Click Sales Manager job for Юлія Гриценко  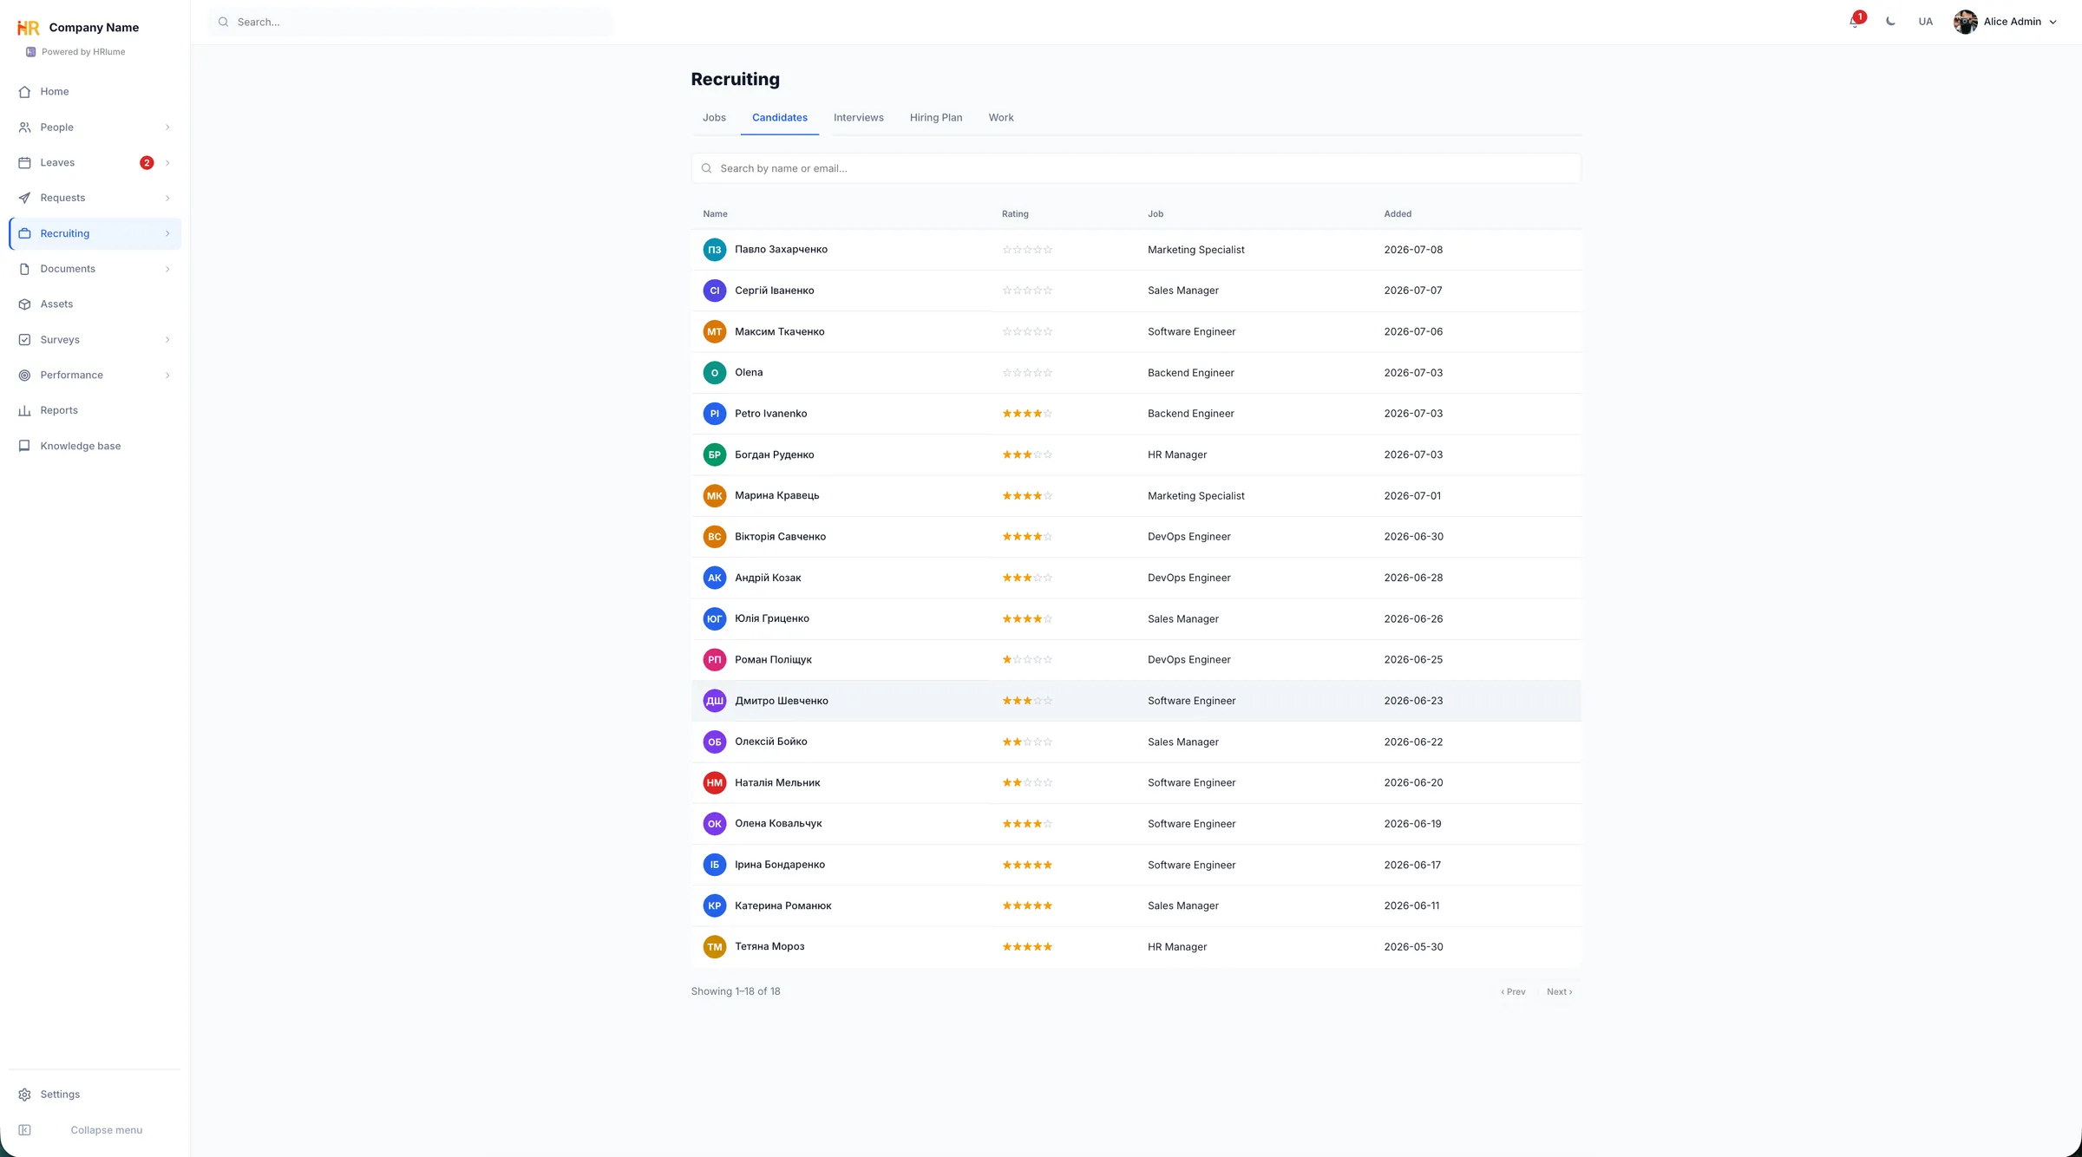[x=1183, y=619]
